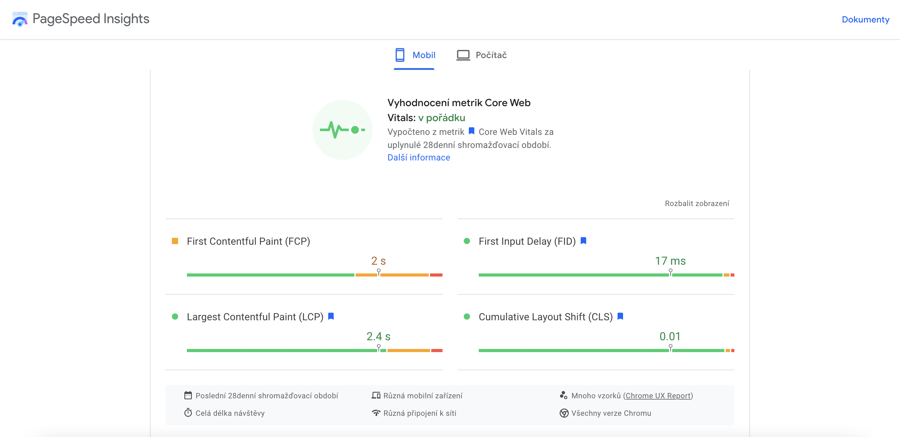Click the CLS 0.01 distribution bar marker

tap(670, 347)
